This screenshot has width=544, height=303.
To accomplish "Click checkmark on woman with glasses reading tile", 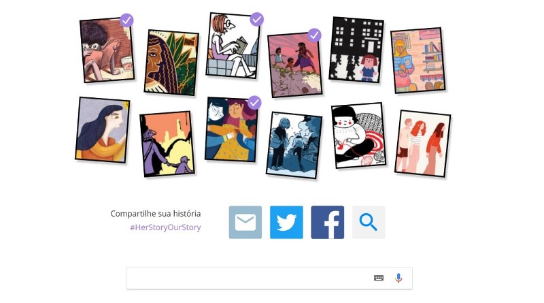I will coord(257,19).
